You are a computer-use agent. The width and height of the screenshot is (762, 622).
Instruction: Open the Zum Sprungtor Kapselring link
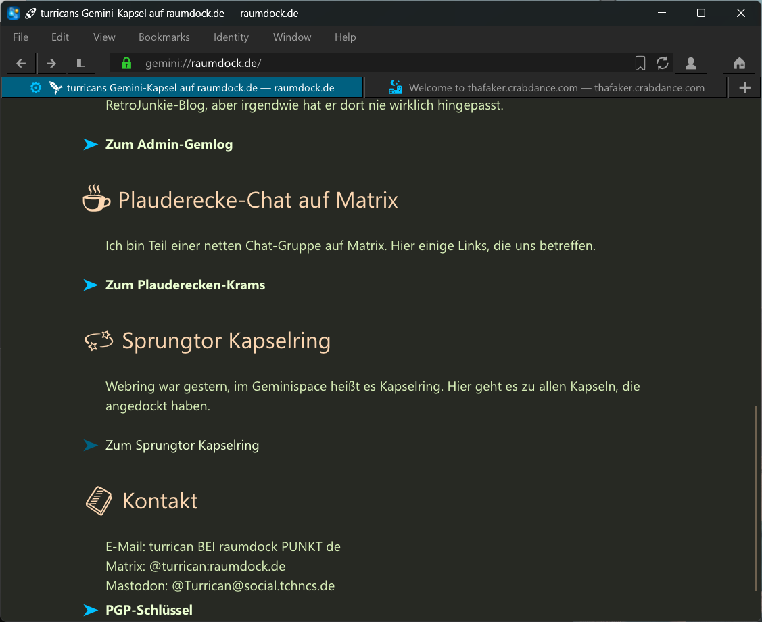[183, 445]
